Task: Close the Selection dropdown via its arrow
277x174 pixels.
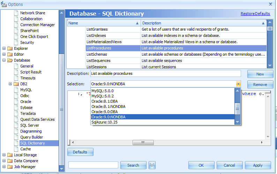Action: (x=238, y=84)
